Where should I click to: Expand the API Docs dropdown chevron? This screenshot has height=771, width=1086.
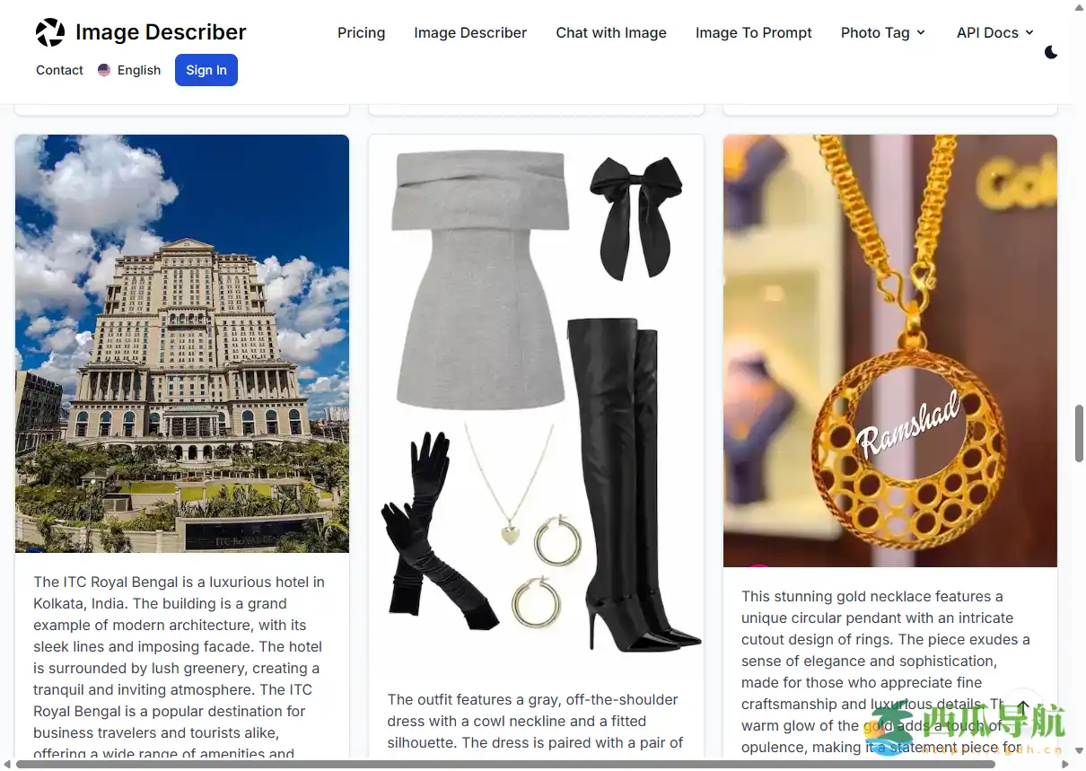click(x=1029, y=32)
